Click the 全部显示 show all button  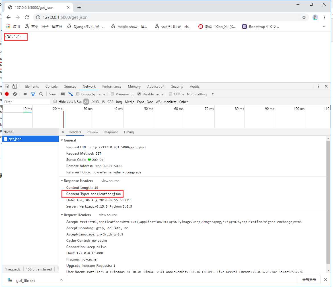click(309, 280)
